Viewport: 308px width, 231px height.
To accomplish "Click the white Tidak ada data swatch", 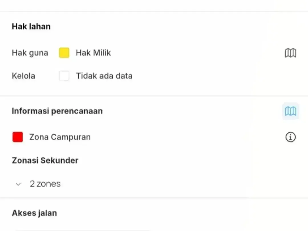I will [x=64, y=76].
